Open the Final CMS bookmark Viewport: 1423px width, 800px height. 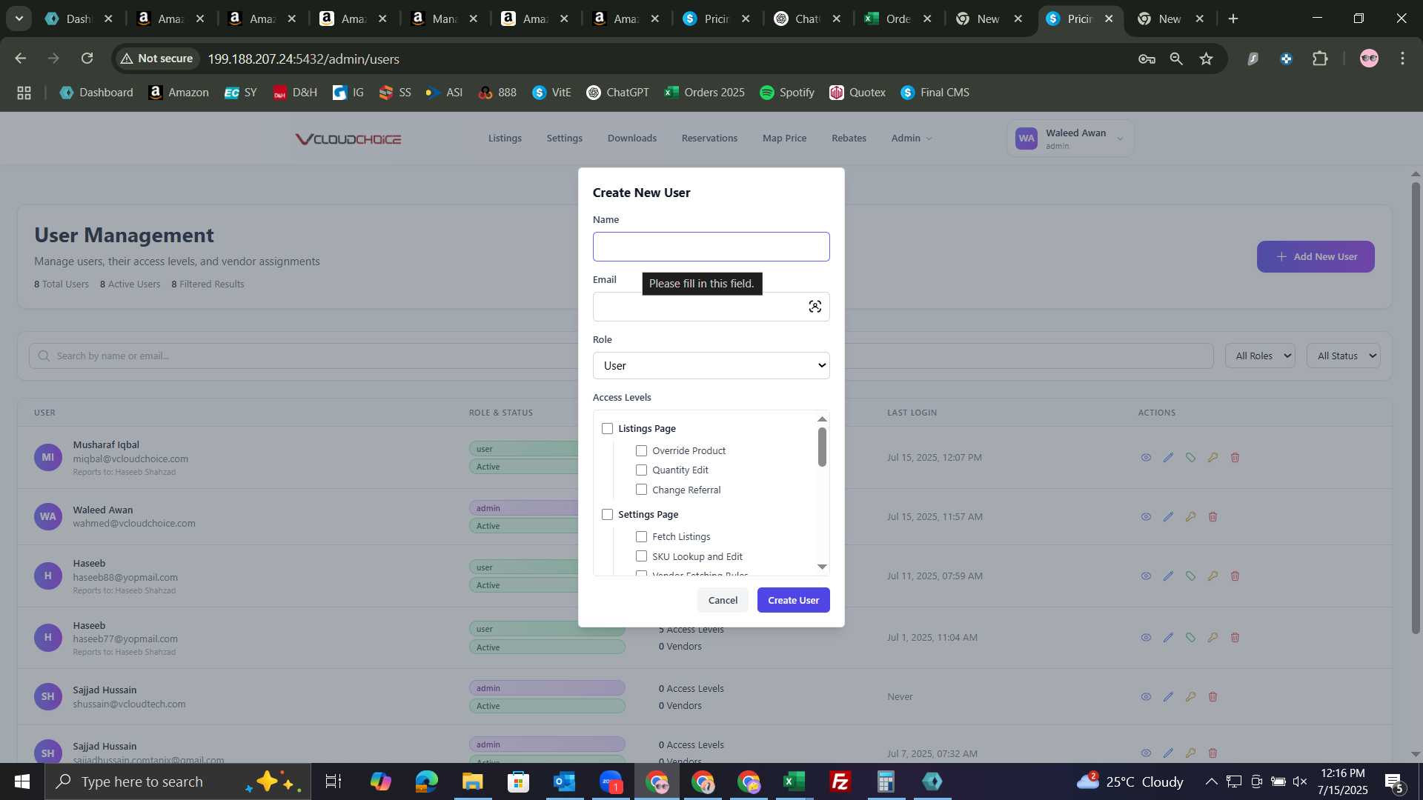pyautogui.click(x=935, y=93)
